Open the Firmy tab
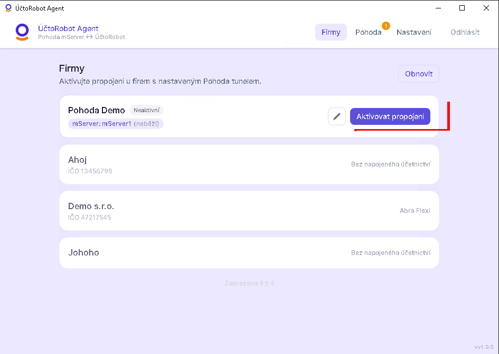499x354 pixels. click(331, 32)
